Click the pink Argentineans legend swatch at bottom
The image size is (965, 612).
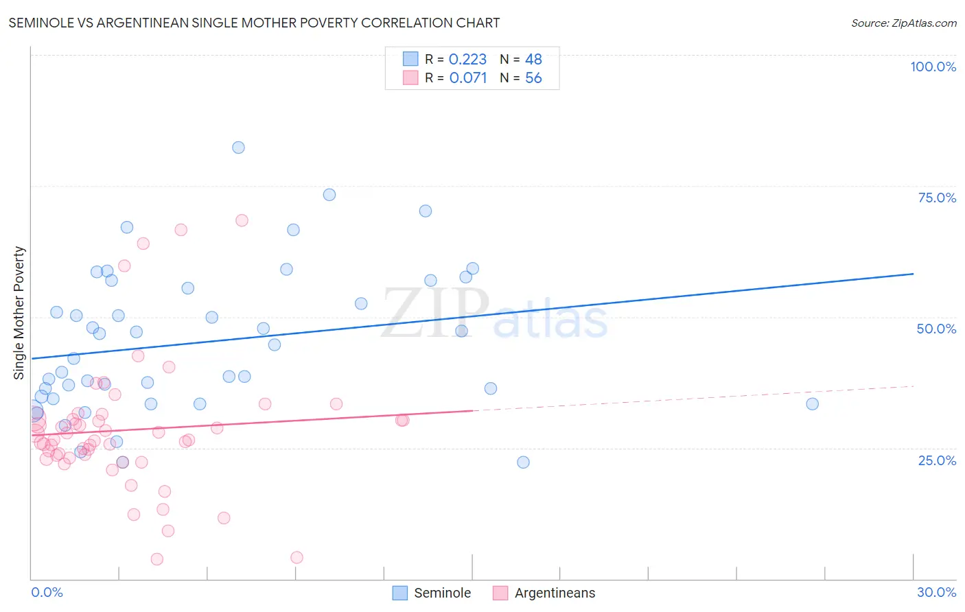tap(500, 593)
